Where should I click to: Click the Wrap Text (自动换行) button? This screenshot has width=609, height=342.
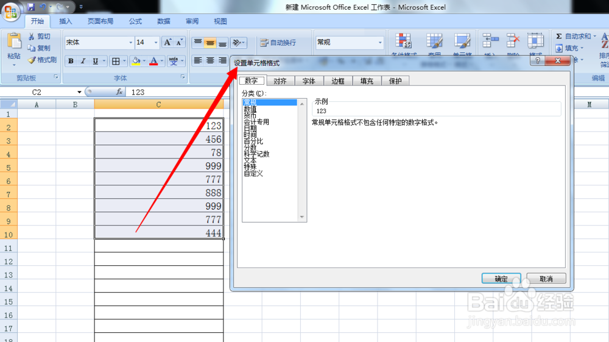coord(278,42)
